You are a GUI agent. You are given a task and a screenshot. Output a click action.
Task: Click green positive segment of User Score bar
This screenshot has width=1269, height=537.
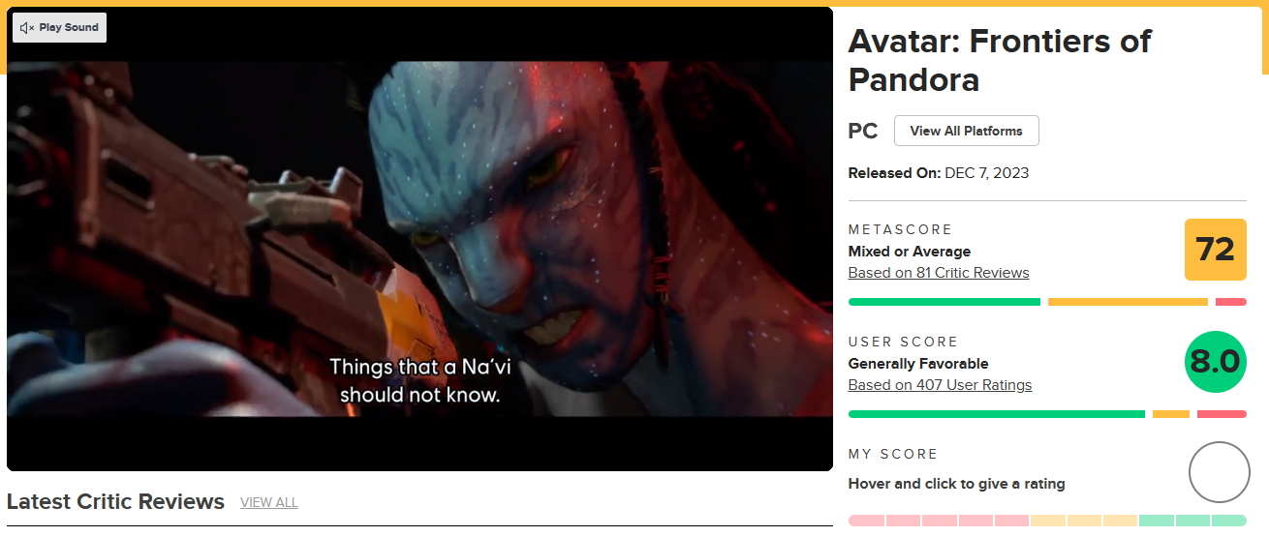click(x=997, y=414)
